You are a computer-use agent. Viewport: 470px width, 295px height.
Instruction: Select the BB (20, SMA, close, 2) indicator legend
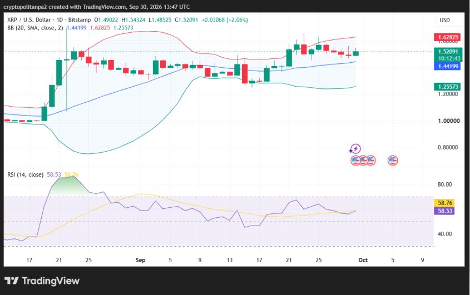pyautogui.click(x=35, y=28)
